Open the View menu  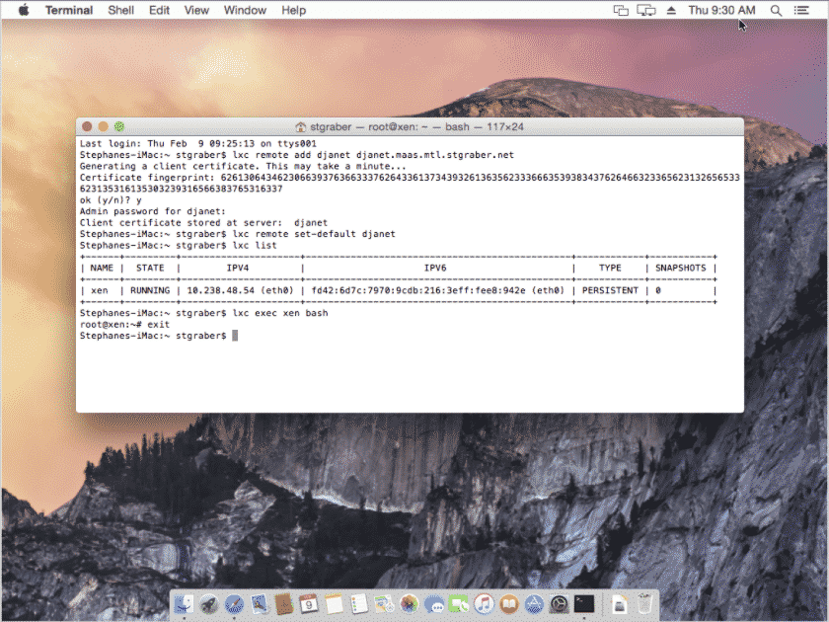[196, 10]
